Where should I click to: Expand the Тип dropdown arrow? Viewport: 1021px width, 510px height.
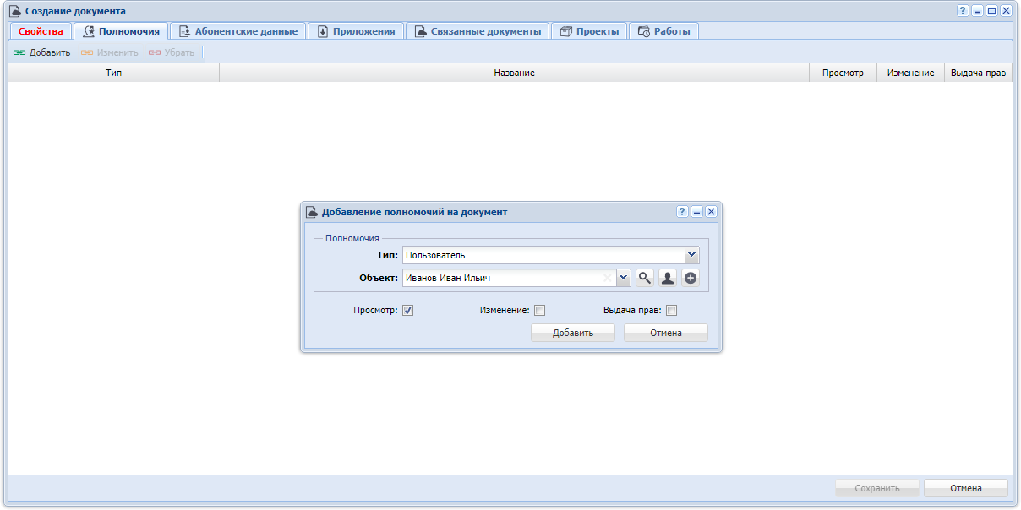[x=692, y=255]
